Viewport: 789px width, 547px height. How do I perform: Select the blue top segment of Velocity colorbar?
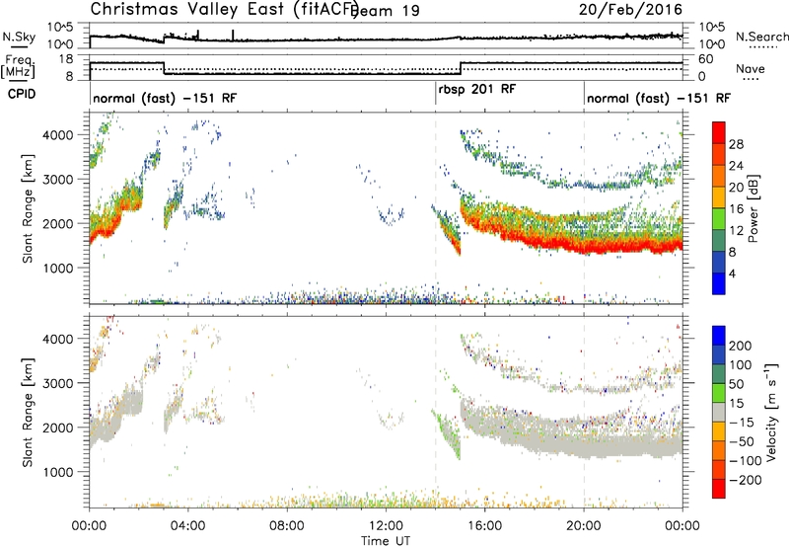(719, 336)
